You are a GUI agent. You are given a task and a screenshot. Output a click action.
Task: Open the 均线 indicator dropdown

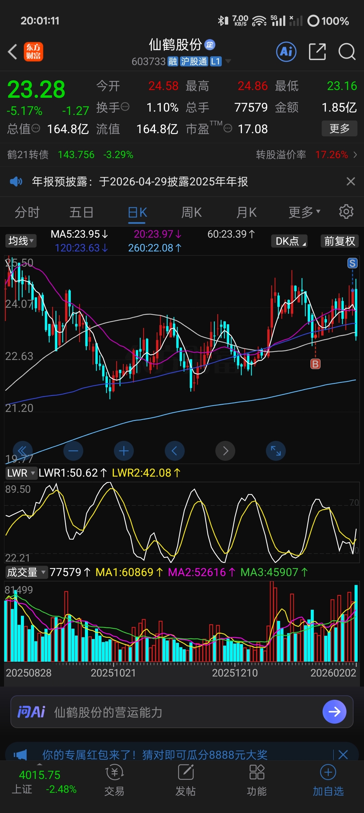[x=21, y=241]
